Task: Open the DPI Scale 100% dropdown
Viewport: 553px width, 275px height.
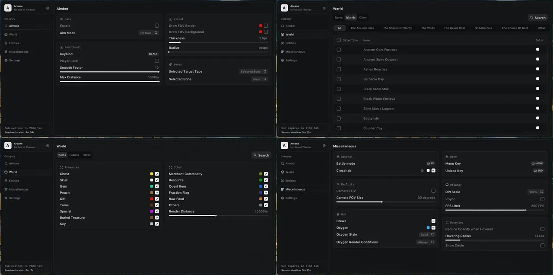Action: pos(536,192)
